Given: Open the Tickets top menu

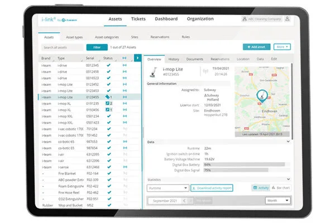Looking at the screenshot, I should 138,19.
